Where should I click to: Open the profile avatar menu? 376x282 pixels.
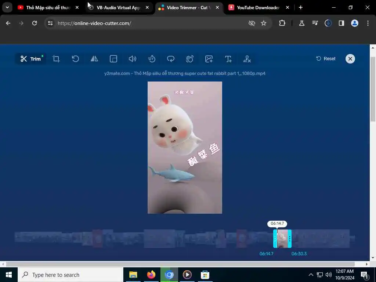pyautogui.click(x=354, y=23)
